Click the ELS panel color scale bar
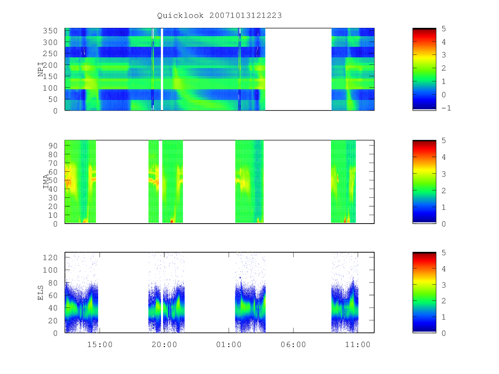 (x=424, y=292)
